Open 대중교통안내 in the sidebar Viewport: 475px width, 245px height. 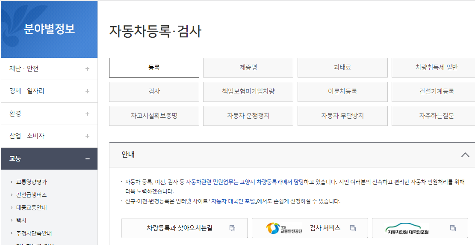(32, 208)
